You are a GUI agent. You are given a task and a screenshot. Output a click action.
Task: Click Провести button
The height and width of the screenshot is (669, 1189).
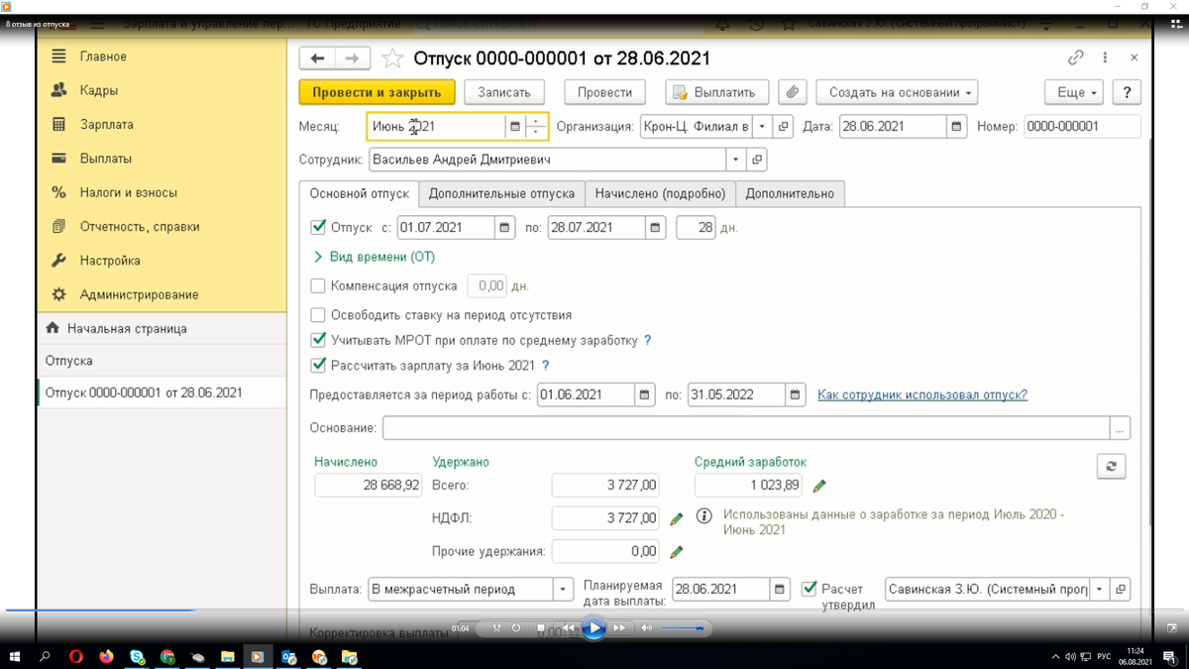pos(604,92)
